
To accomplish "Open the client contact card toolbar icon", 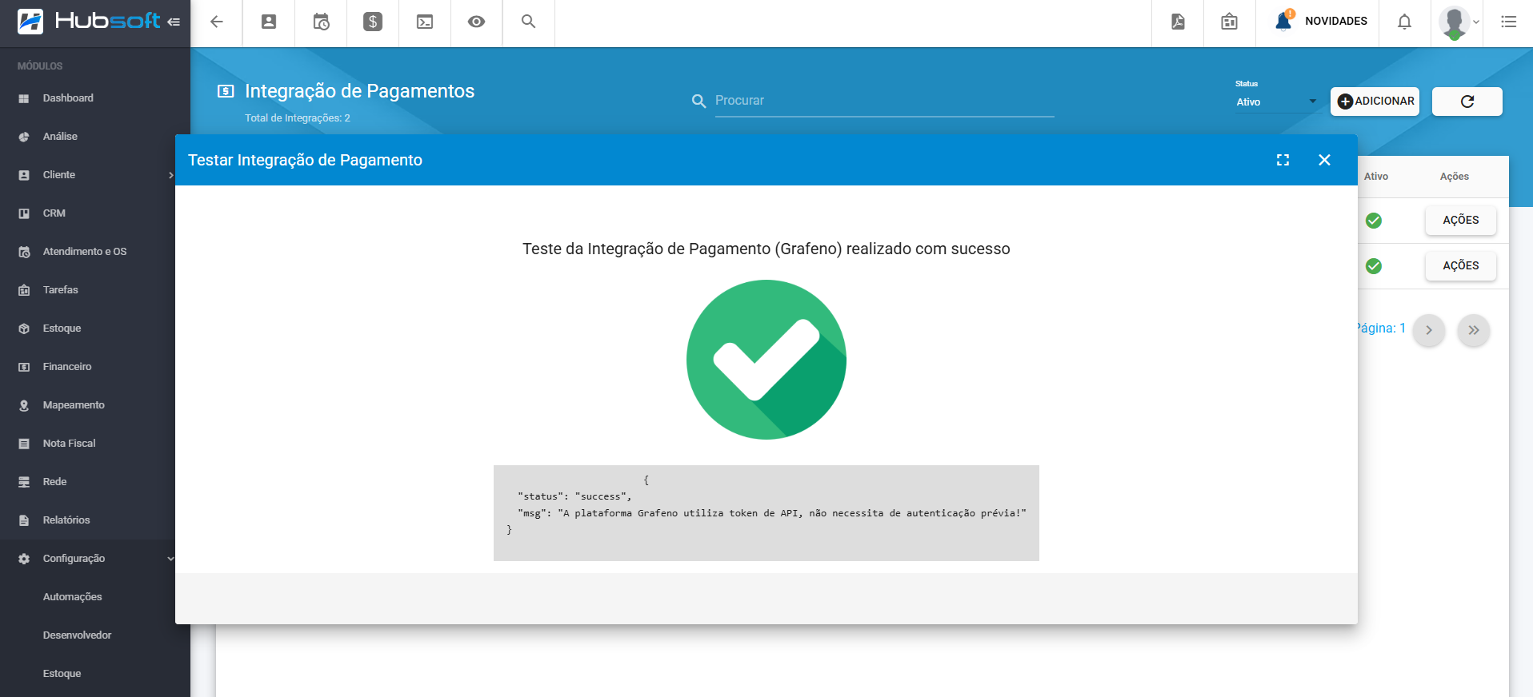I will [x=269, y=22].
